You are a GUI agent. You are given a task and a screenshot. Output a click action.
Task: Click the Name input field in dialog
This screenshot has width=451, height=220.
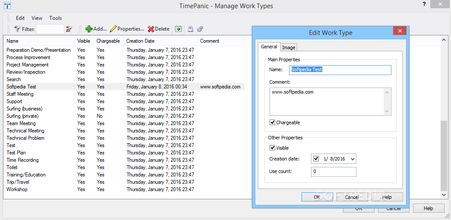click(x=340, y=70)
